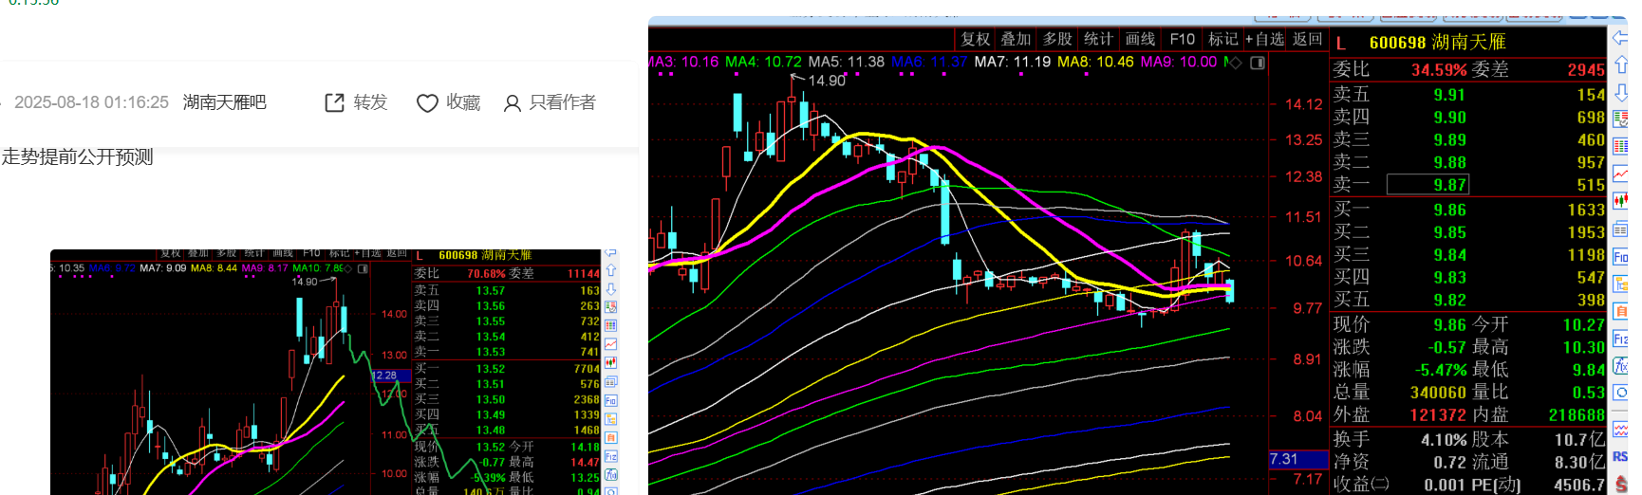Select the 买五 9.82 order row
This screenshot has height=495, width=1642.
(1468, 301)
